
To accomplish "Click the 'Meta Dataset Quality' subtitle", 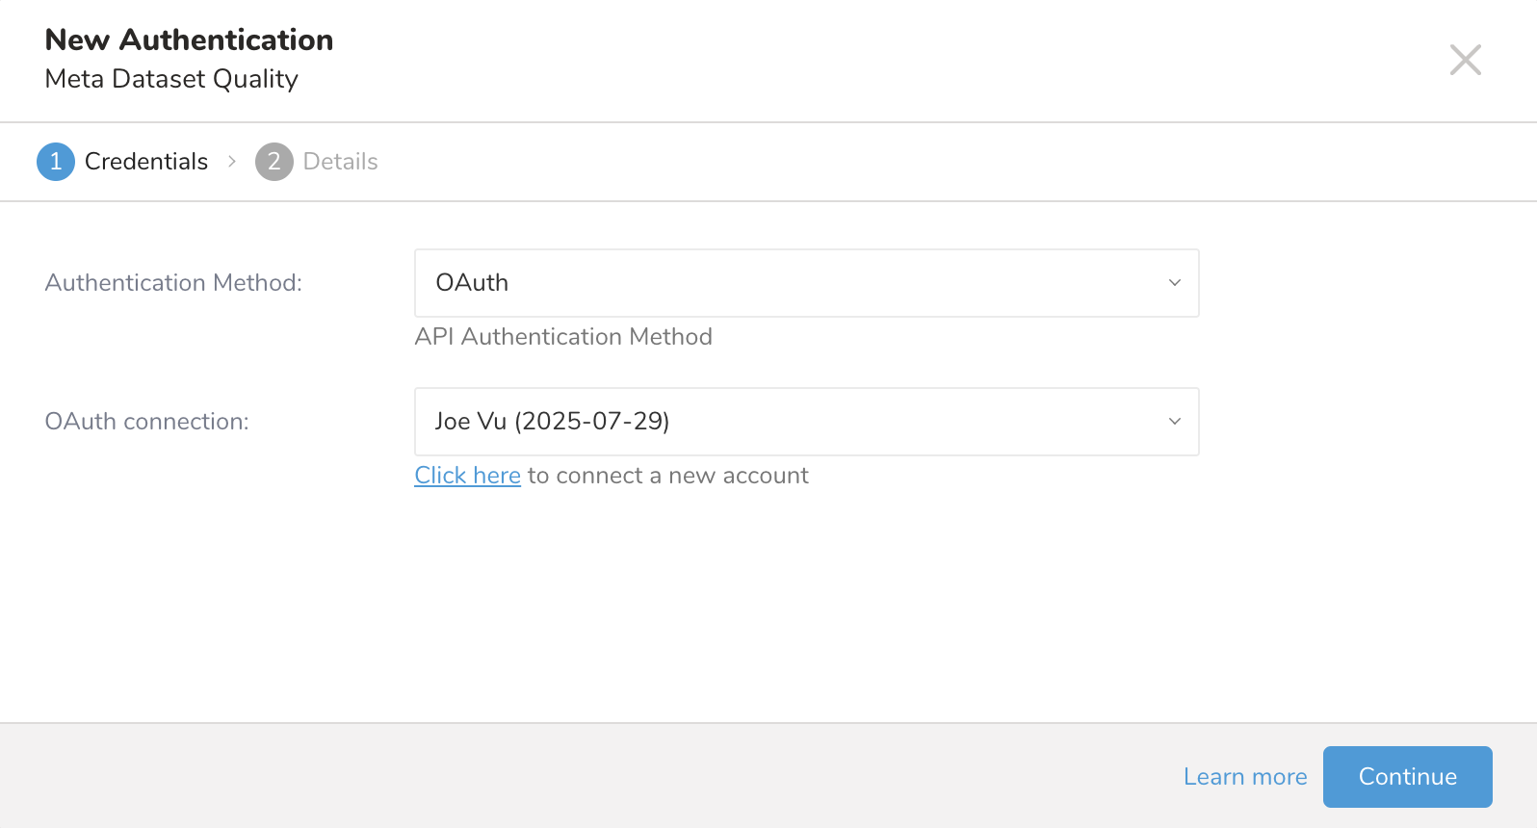I will [x=171, y=79].
